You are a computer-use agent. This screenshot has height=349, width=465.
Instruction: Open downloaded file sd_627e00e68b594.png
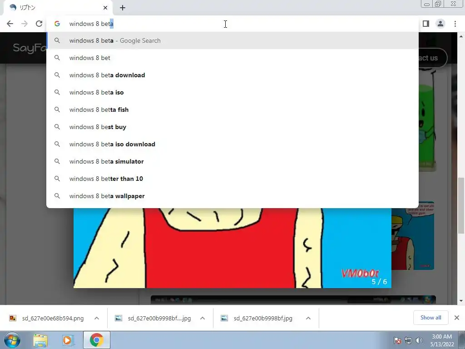tap(53, 319)
